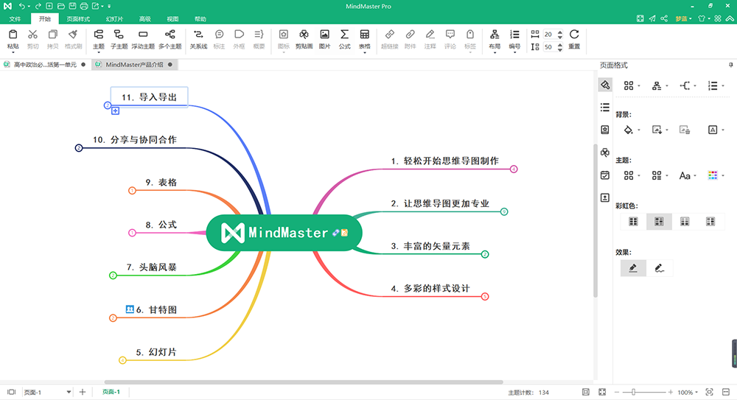The image size is (737, 400).
Task: Add a new page with plus button
Action: [x=83, y=392]
